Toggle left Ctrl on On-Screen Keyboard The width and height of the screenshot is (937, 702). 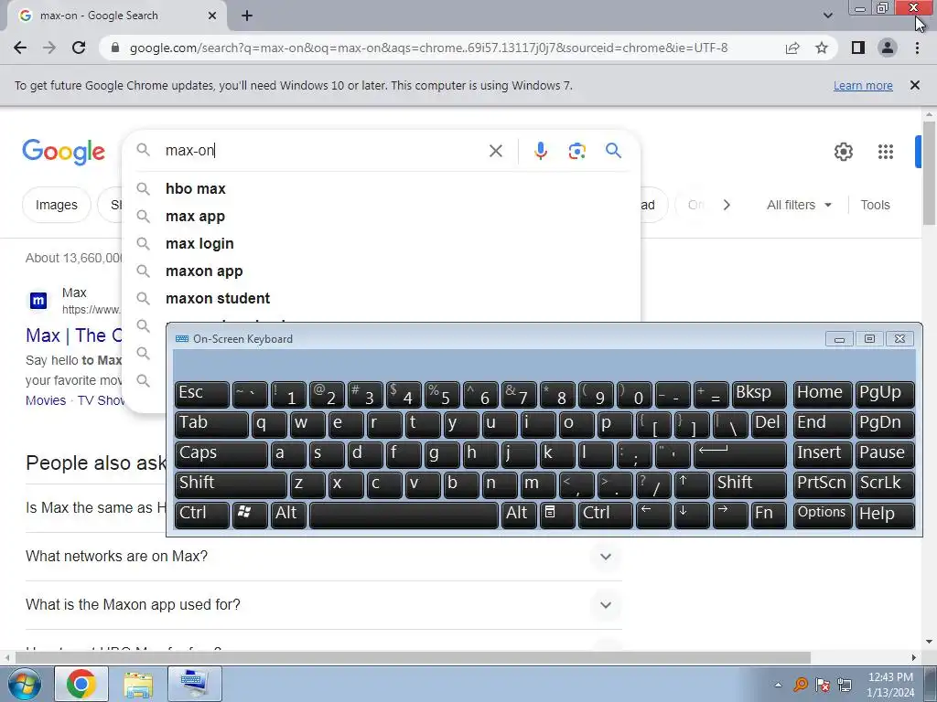pyautogui.click(x=202, y=515)
